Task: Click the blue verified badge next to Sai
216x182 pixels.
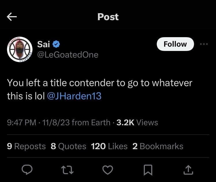Action: pyautogui.click(x=56, y=44)
